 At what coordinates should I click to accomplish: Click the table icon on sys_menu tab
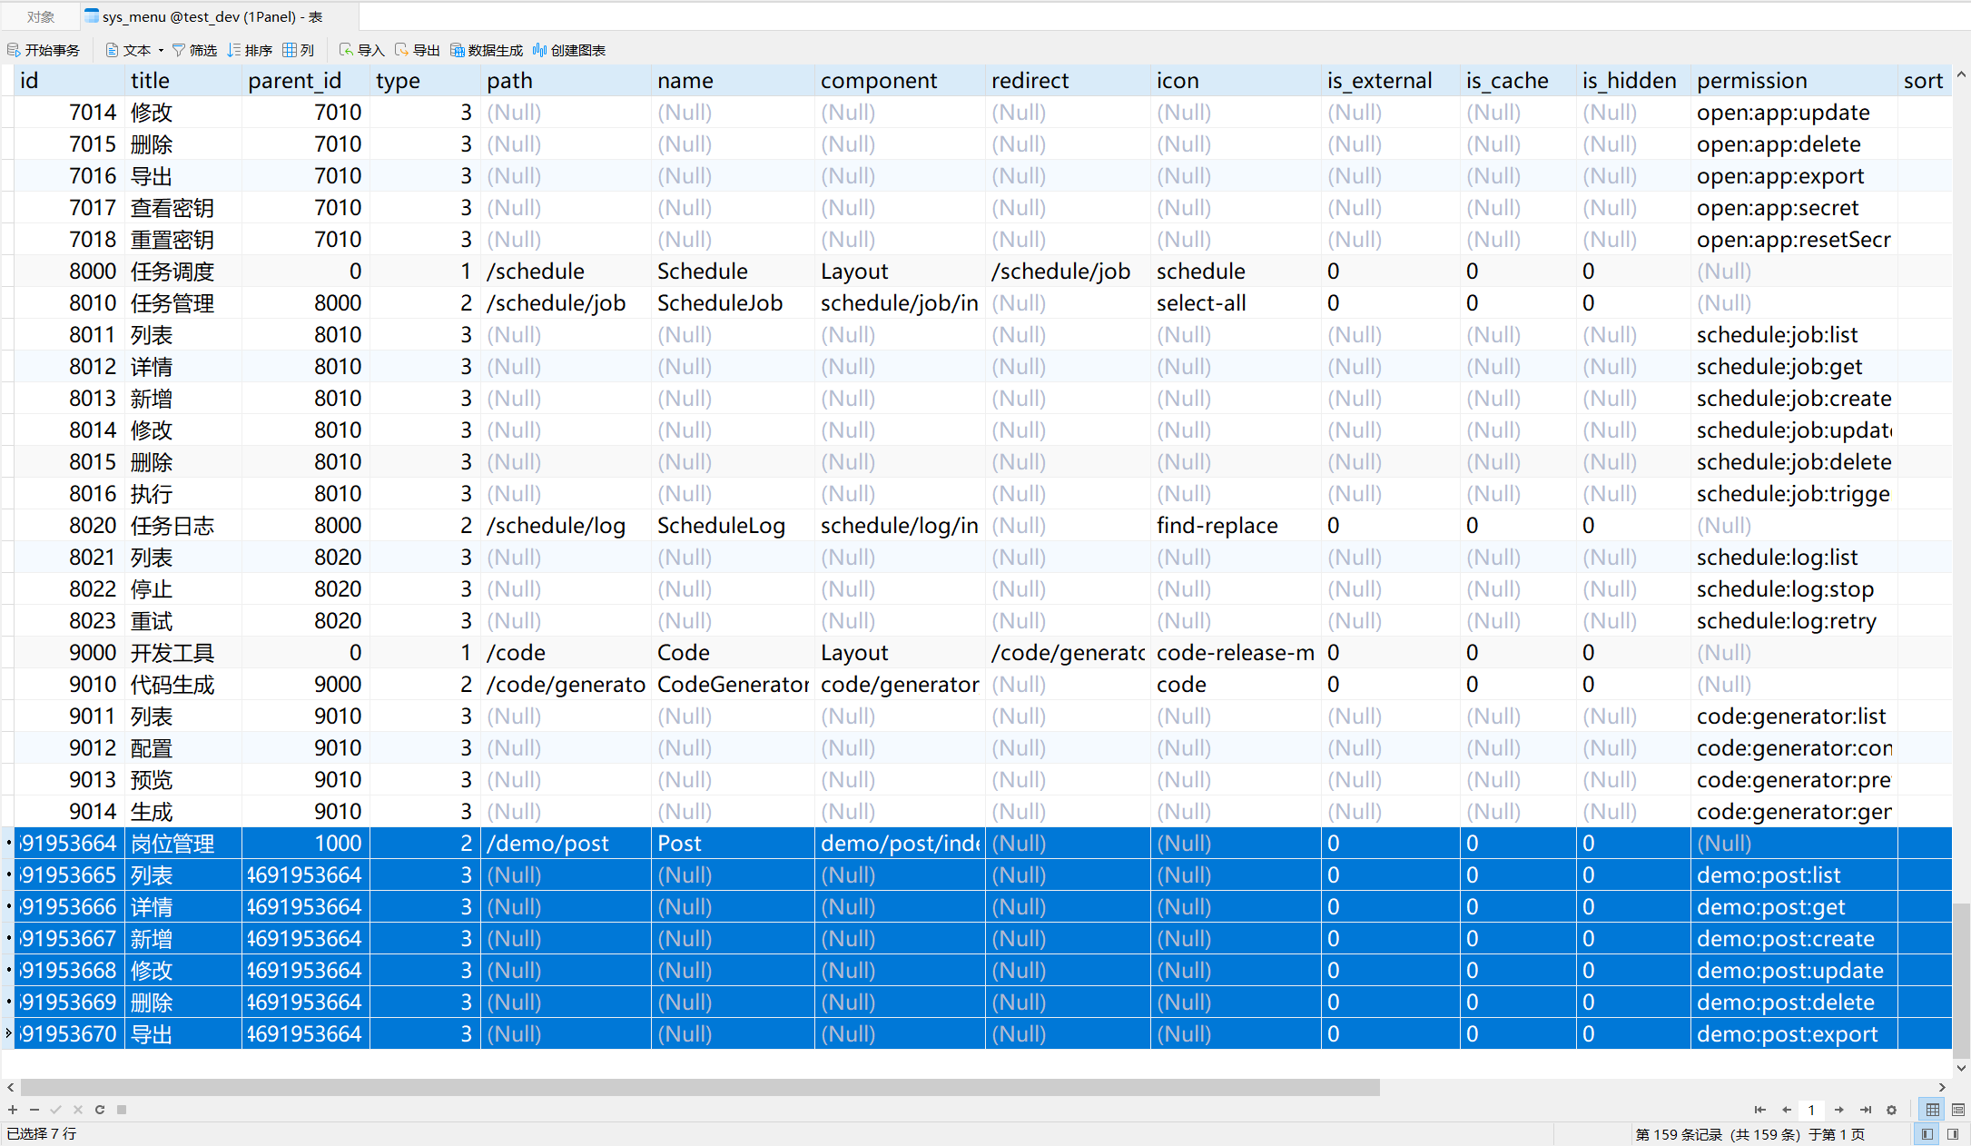point(92,15)
